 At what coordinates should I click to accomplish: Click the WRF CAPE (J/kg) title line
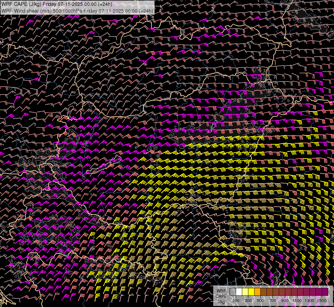[57, 4]
